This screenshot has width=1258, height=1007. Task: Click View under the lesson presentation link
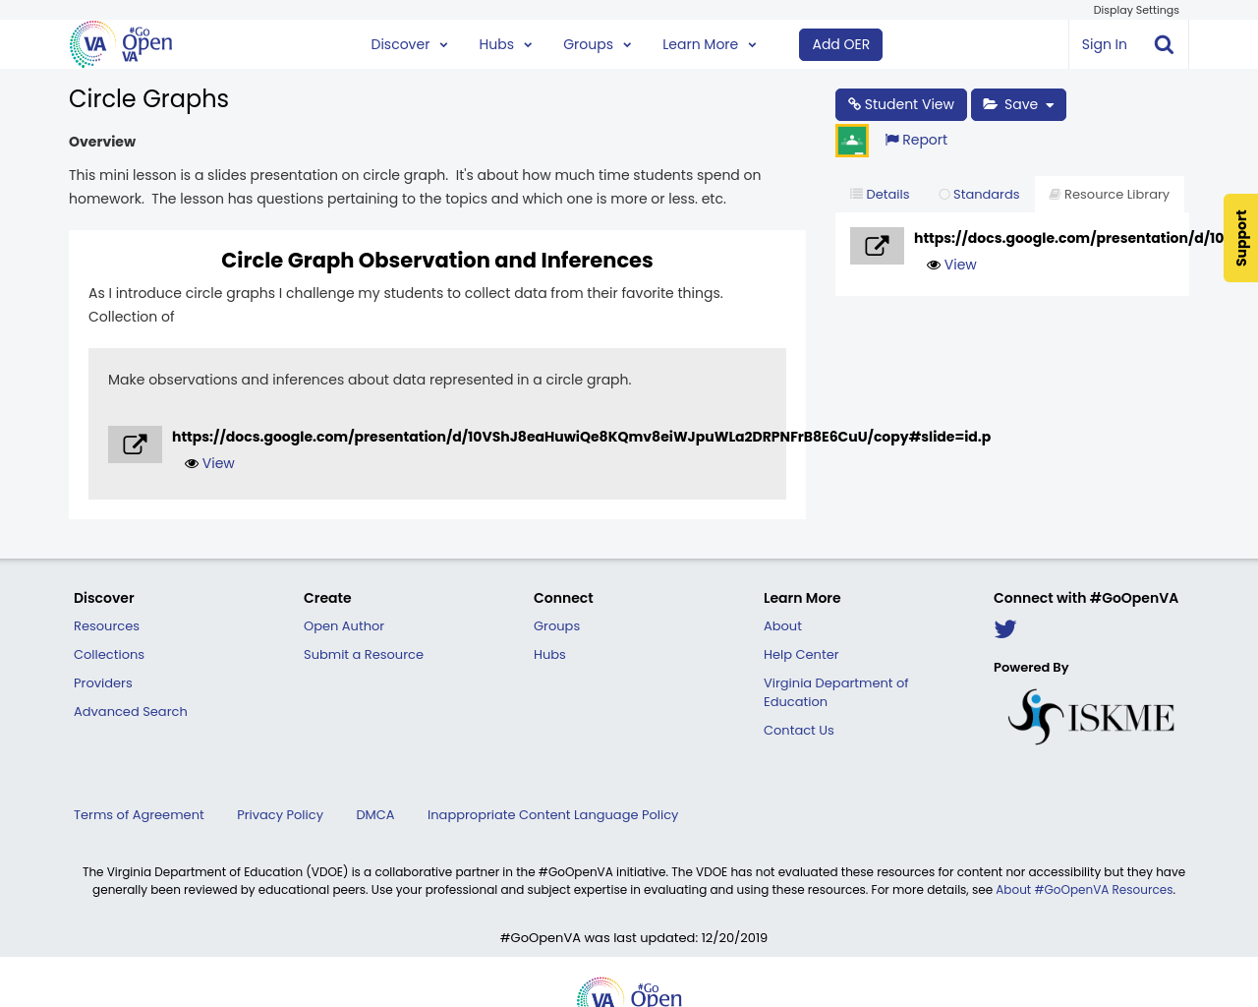(x=209, y=463)
